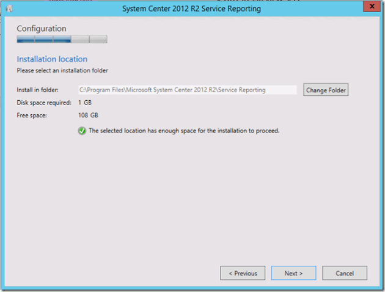Image resolution: width=385 pixels, height=292 pixels.
Task: Click the fourth progress bar segment
Action: 80,40
